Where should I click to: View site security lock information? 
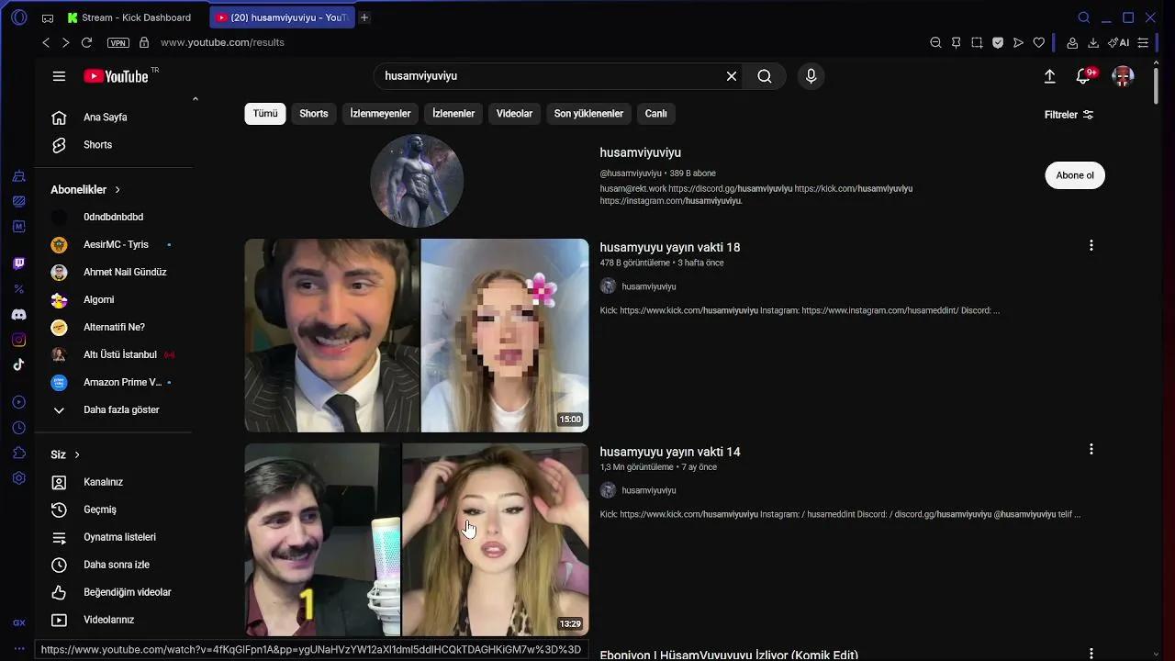tap(144, 42)
